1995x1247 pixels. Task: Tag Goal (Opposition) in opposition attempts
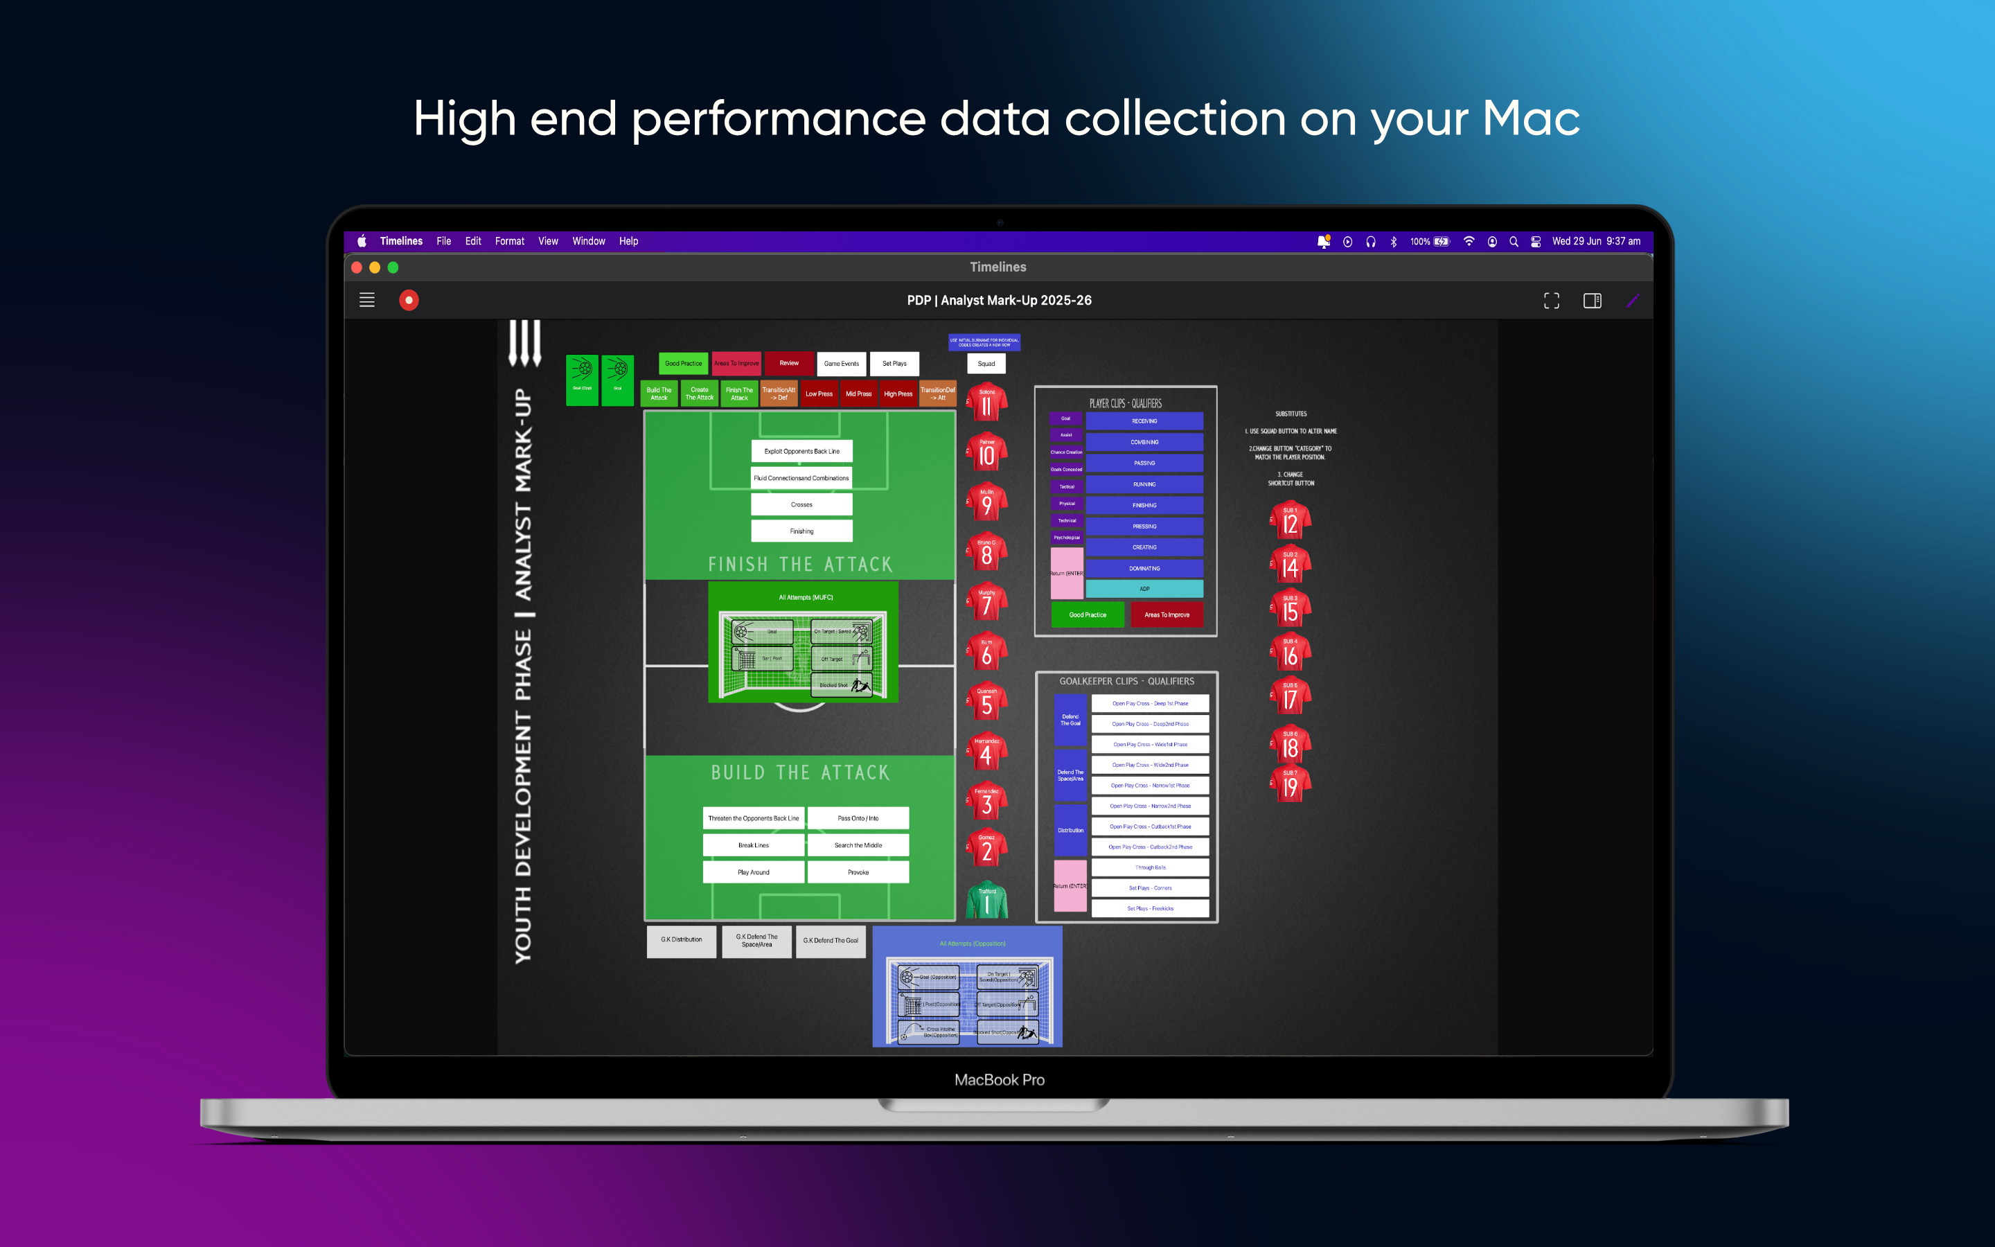tap(929, 978)
